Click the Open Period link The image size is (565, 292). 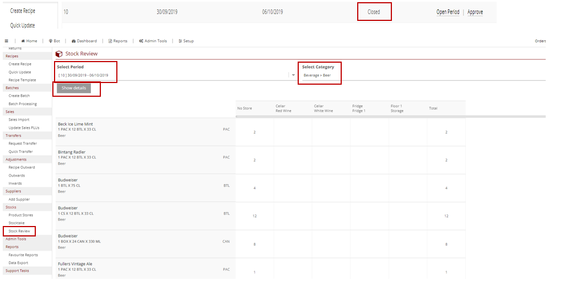point(448,12)
